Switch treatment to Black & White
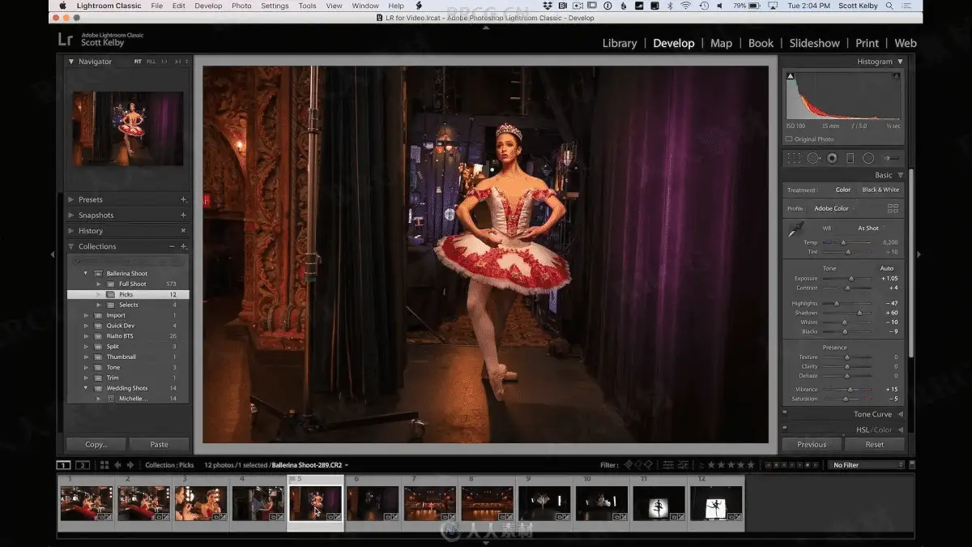Screen dimensions: 972x547 tap(880, 190)
